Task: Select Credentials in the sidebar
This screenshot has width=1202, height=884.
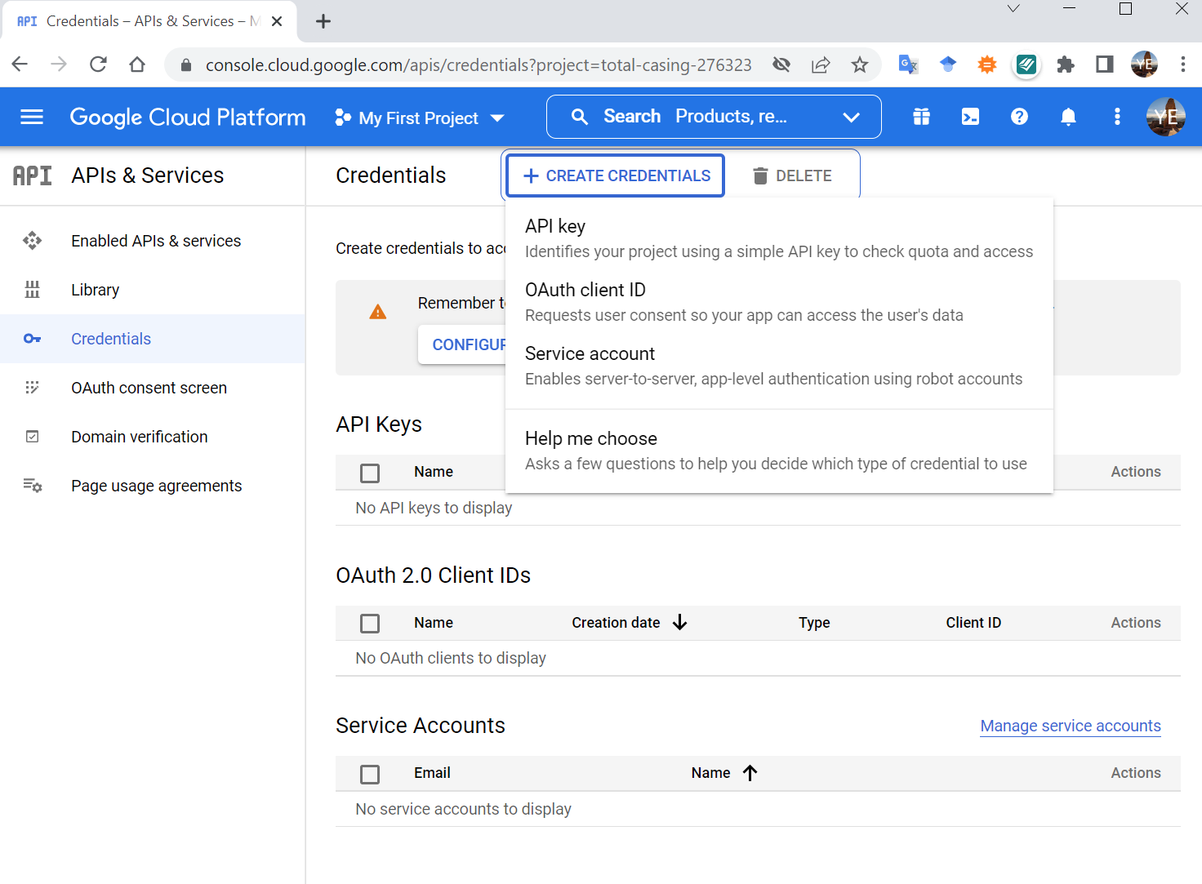Action: tap(153, 339)
